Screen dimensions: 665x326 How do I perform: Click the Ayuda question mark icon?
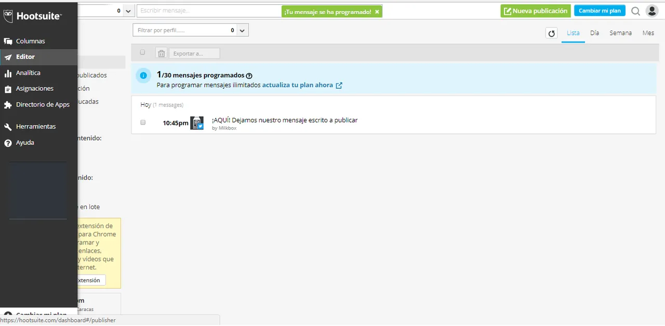(8, 143)
